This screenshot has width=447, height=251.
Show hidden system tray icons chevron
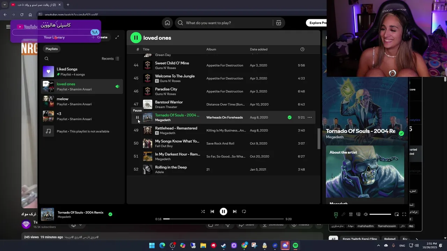[378, 245]
